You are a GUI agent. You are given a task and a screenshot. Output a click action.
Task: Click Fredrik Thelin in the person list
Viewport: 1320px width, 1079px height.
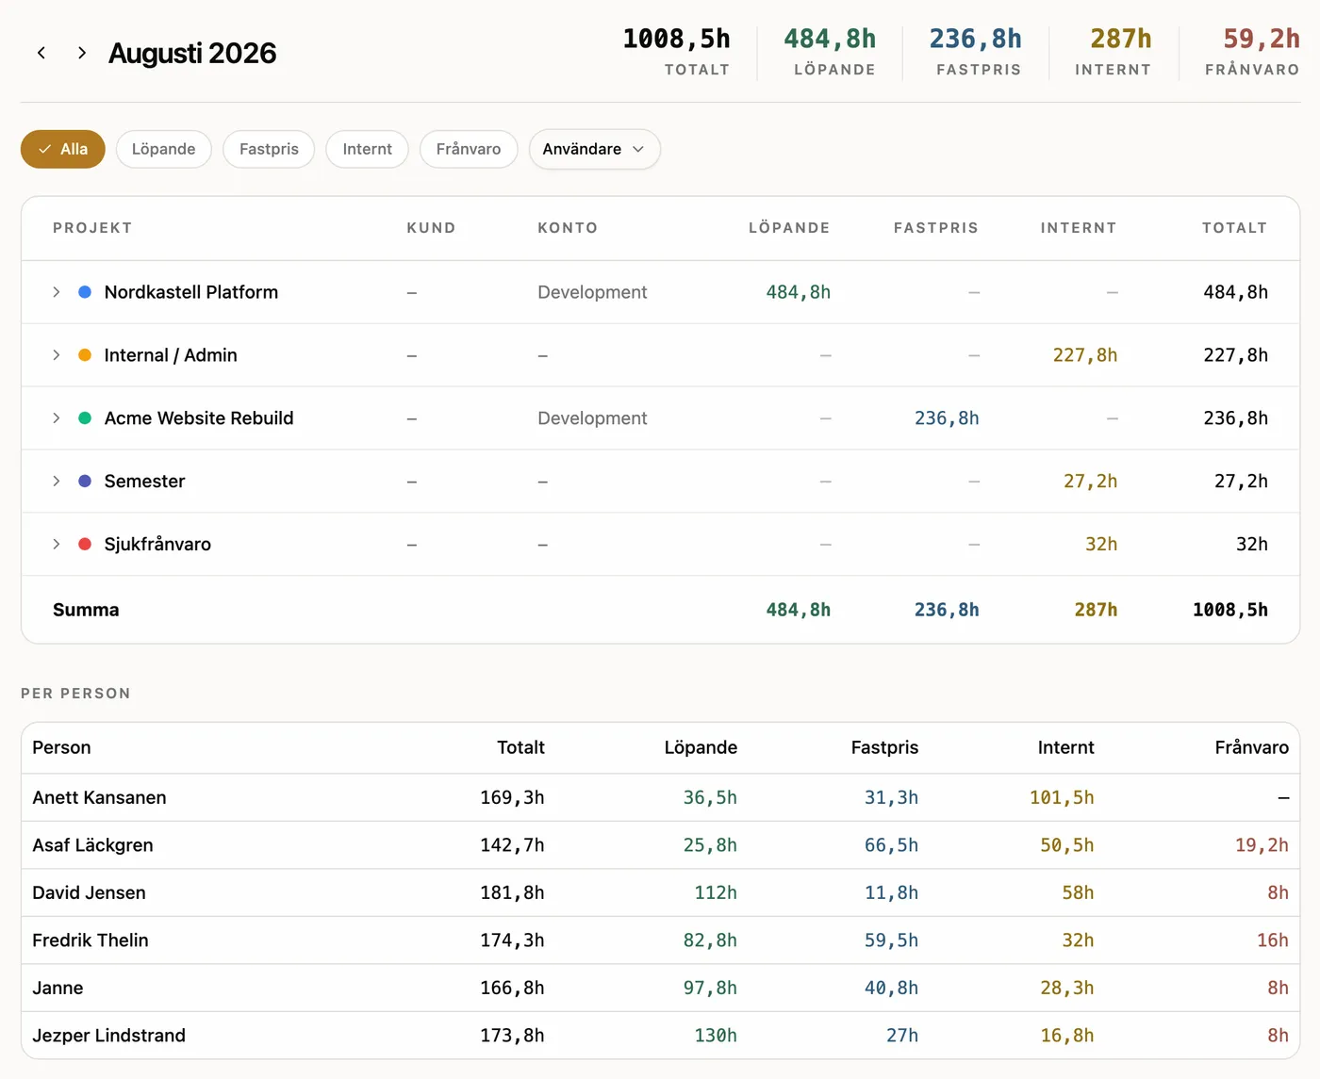coord(91,940)
